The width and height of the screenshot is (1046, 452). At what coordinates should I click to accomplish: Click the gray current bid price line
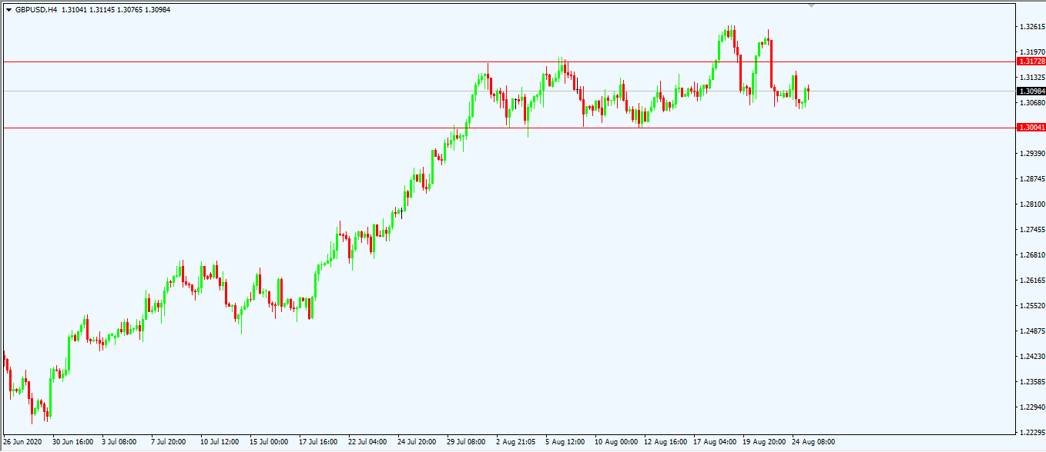coord(308,91)
